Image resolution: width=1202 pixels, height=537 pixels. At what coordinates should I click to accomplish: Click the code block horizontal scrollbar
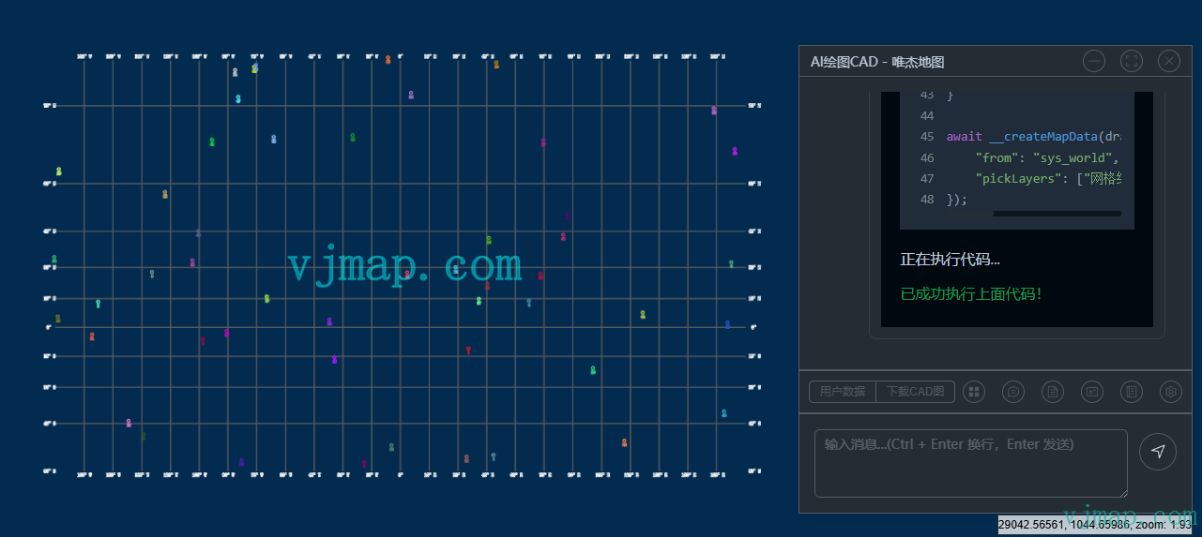pyautogui.click(x=1056, y=214)
